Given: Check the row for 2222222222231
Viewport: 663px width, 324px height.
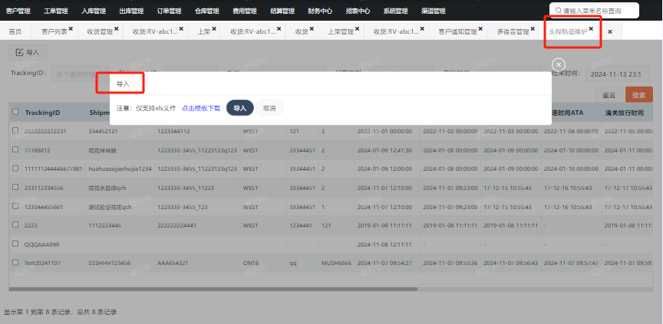Looking at the screenshot, I should (15, 131).
